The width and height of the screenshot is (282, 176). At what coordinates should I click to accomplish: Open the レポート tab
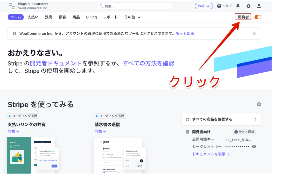point(110,17)
